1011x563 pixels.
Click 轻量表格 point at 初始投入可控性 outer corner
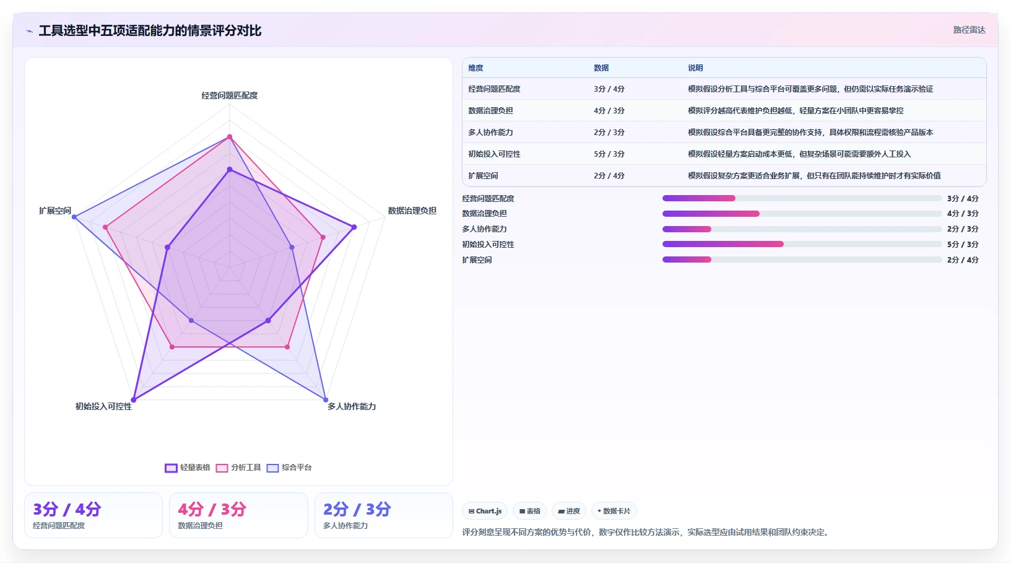133,400
